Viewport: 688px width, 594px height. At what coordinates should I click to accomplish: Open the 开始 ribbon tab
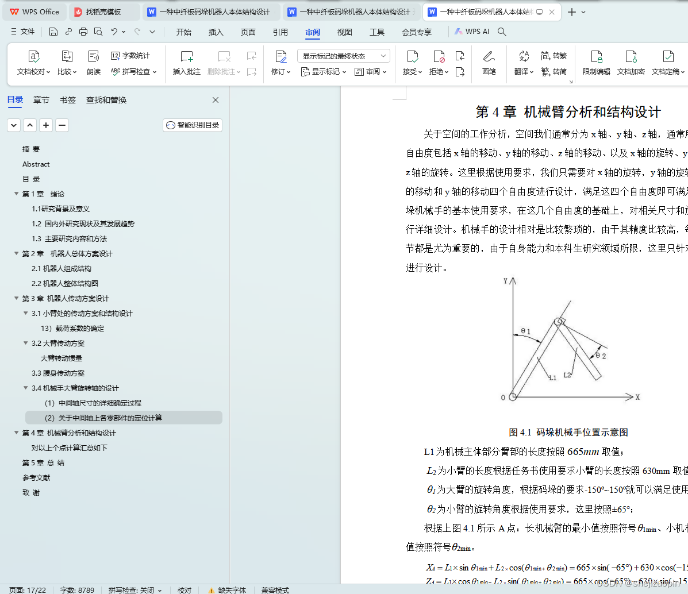(x=184, y=32)
